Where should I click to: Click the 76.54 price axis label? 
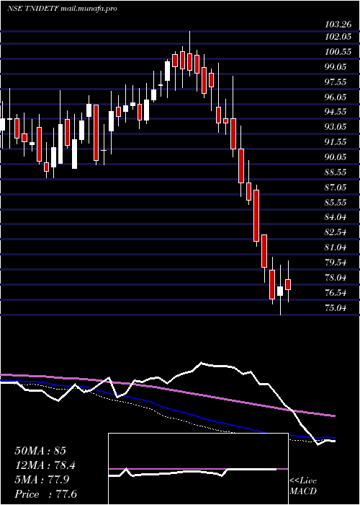coord(336,293)
